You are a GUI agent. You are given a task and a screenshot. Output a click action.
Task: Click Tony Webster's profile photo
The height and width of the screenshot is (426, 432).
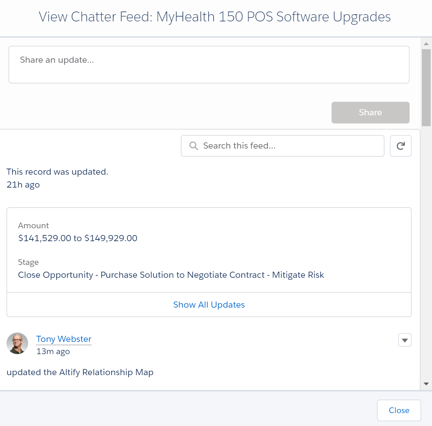[x=17, y=343]
